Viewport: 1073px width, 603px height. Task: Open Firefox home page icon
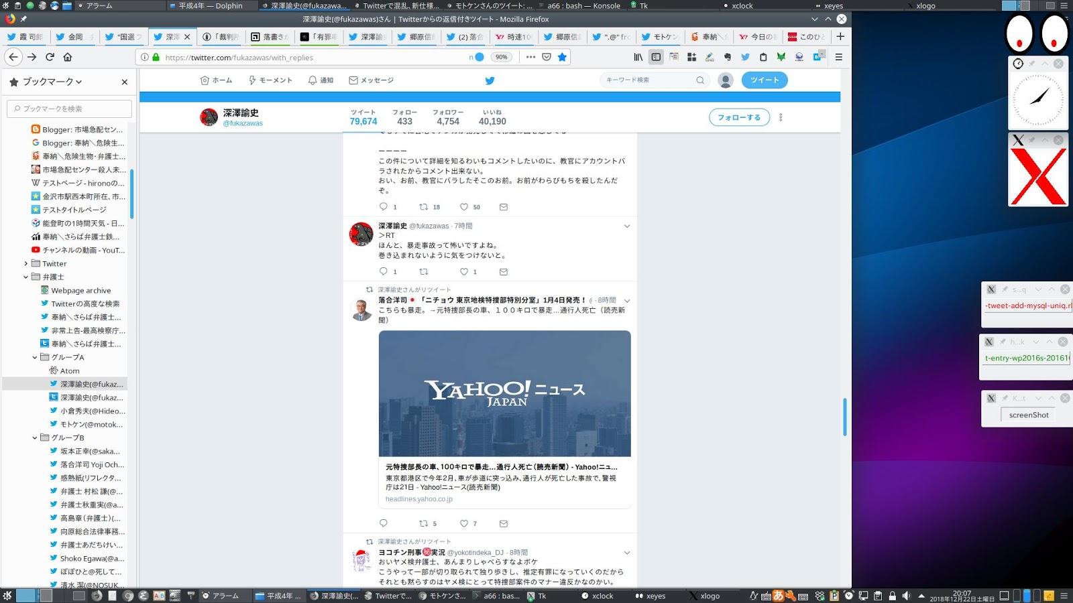[x=68, y=57]
